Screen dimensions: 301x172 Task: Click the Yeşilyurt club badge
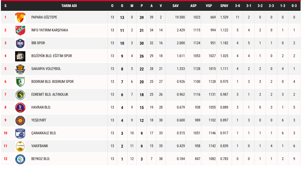click(20, 120)
